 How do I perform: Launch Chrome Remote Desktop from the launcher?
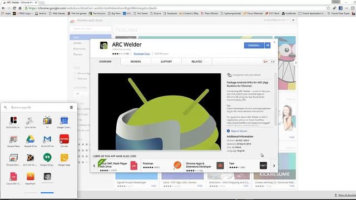pyautogui.click(x=13, y=160)
